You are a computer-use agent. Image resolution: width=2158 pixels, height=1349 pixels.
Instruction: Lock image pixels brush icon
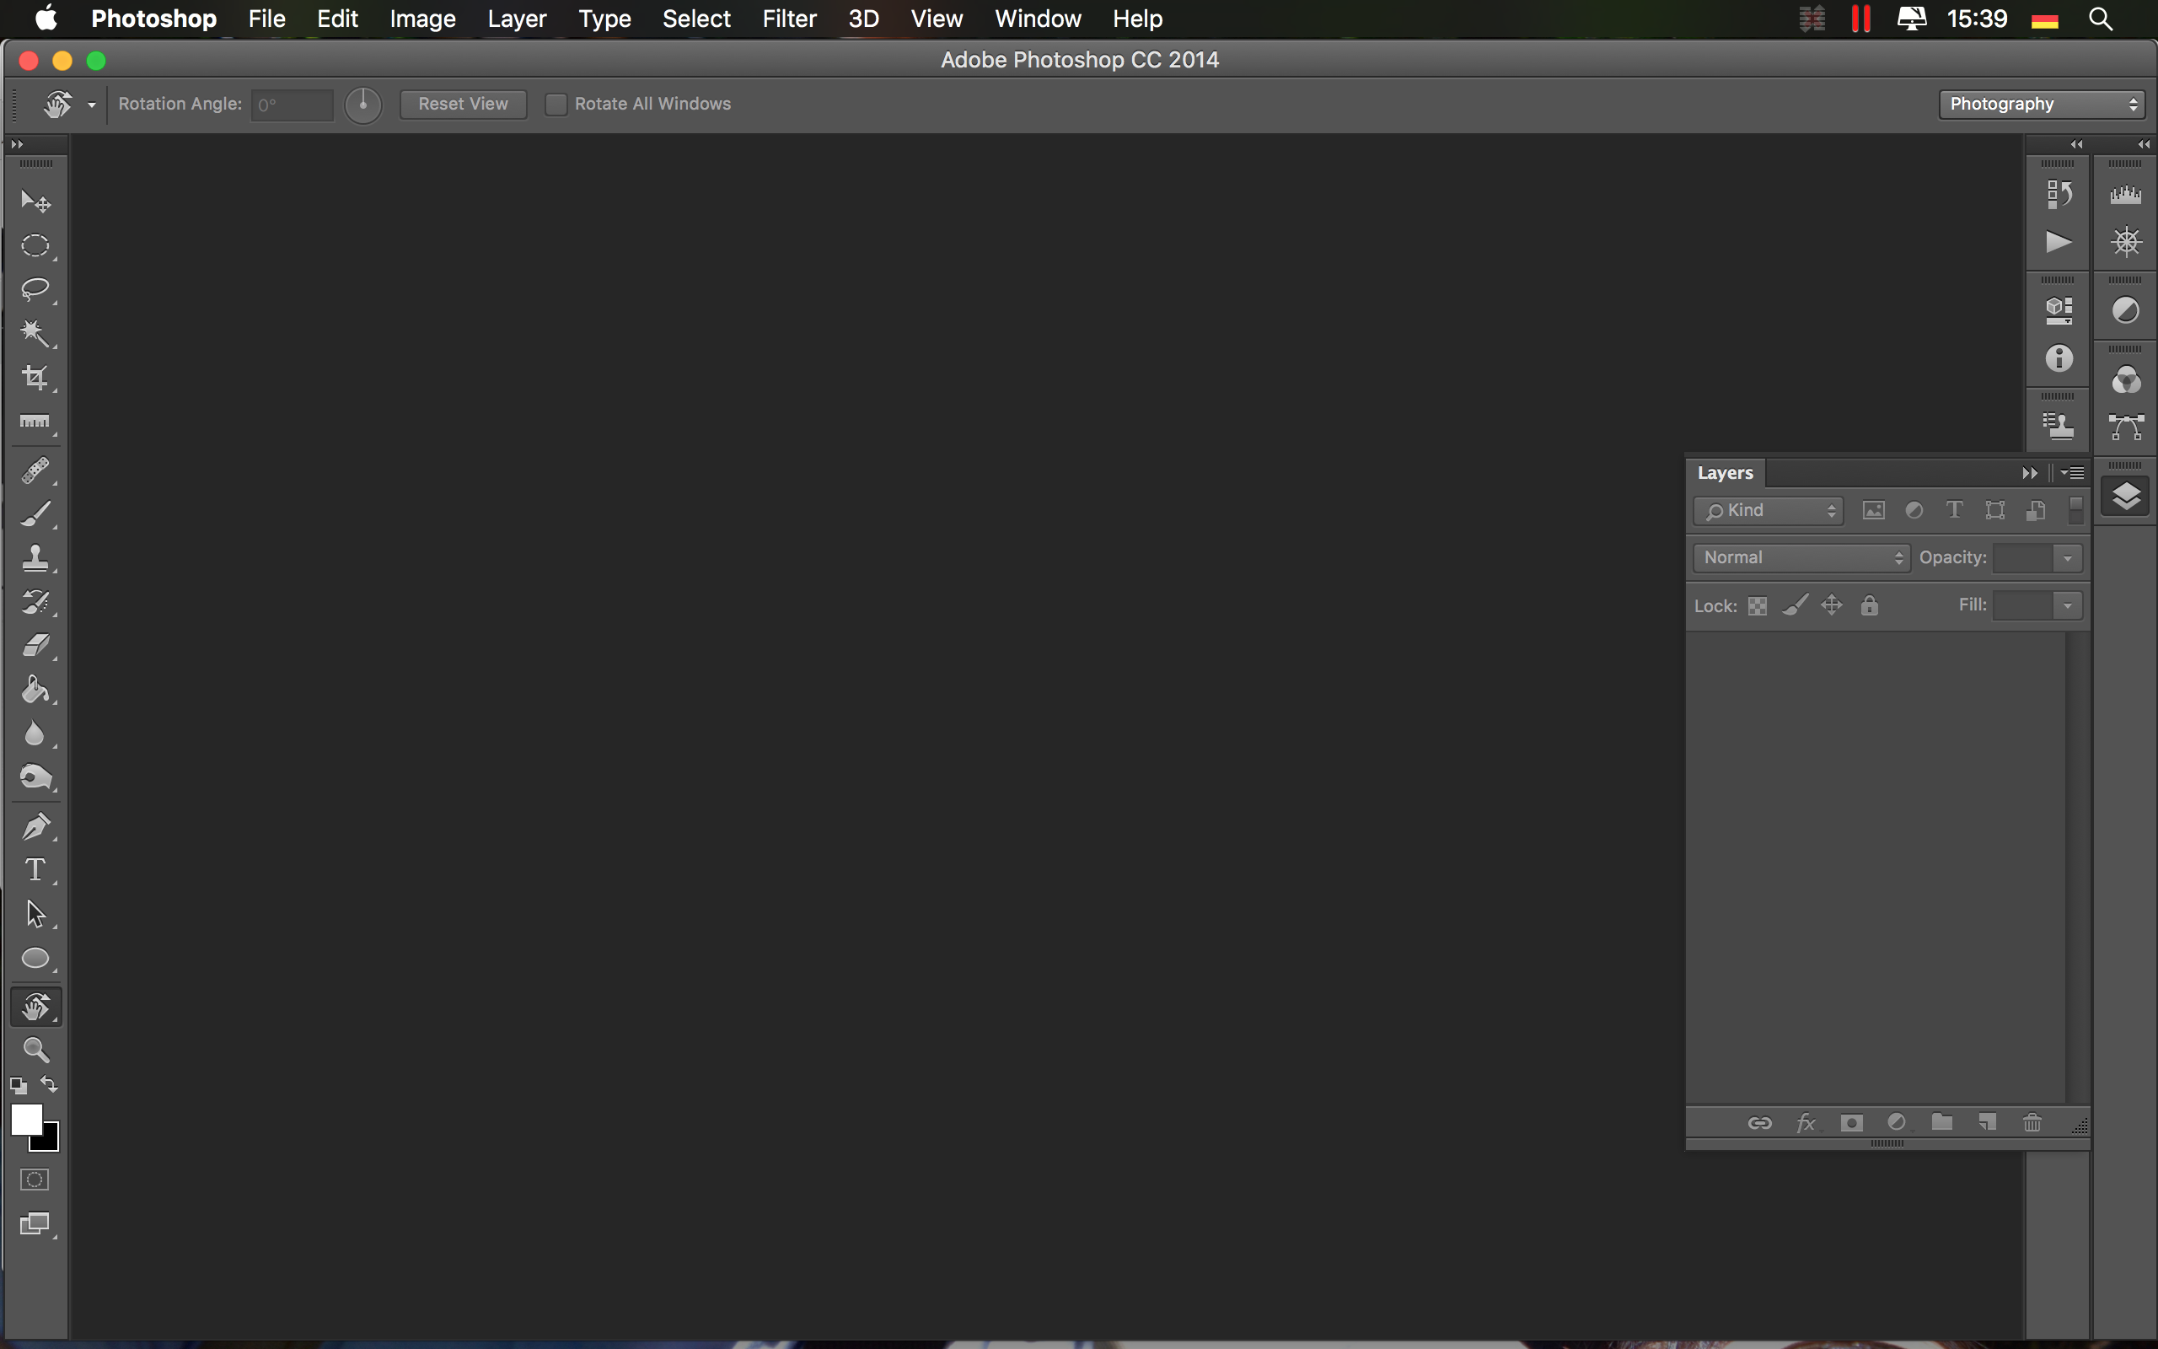(1795, 606)
